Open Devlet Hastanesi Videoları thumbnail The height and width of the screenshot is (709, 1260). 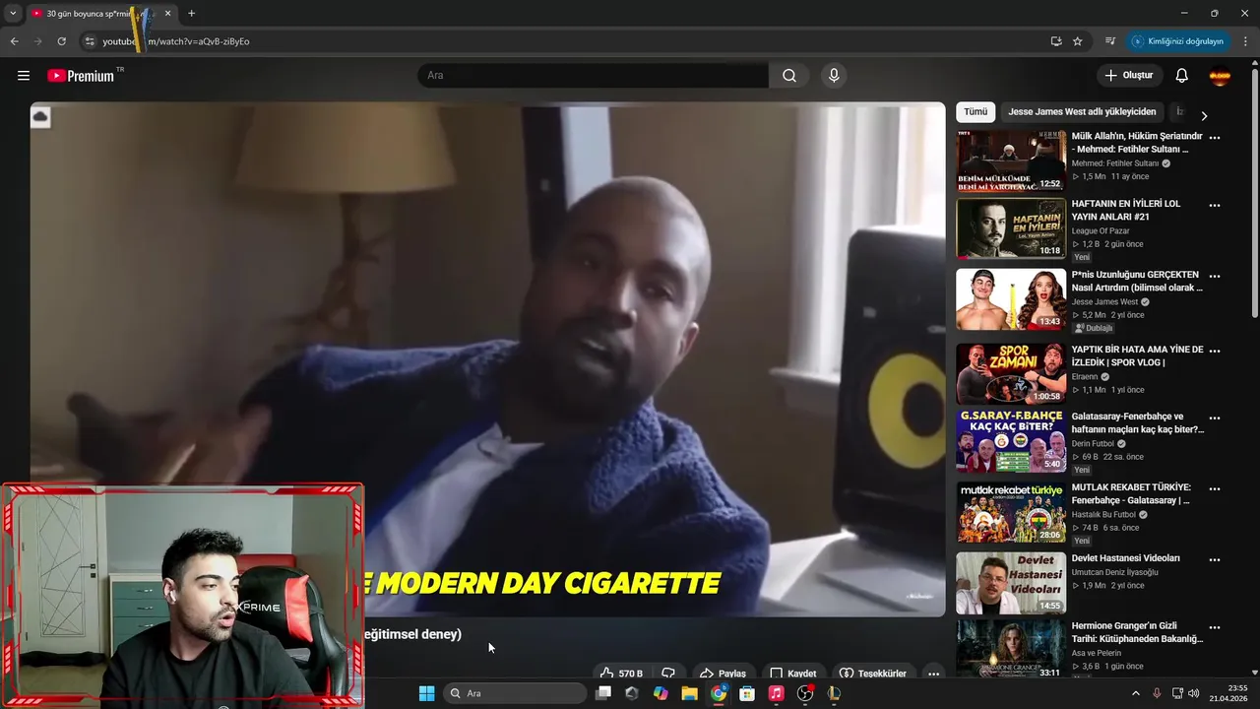(1011, 583)
